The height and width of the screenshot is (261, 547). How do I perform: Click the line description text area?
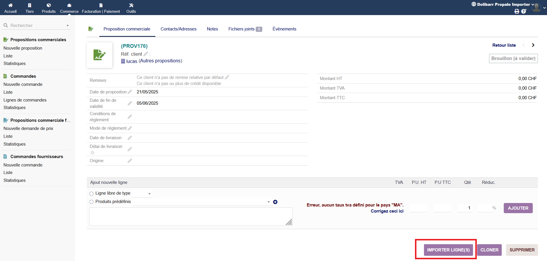[190, 216]
